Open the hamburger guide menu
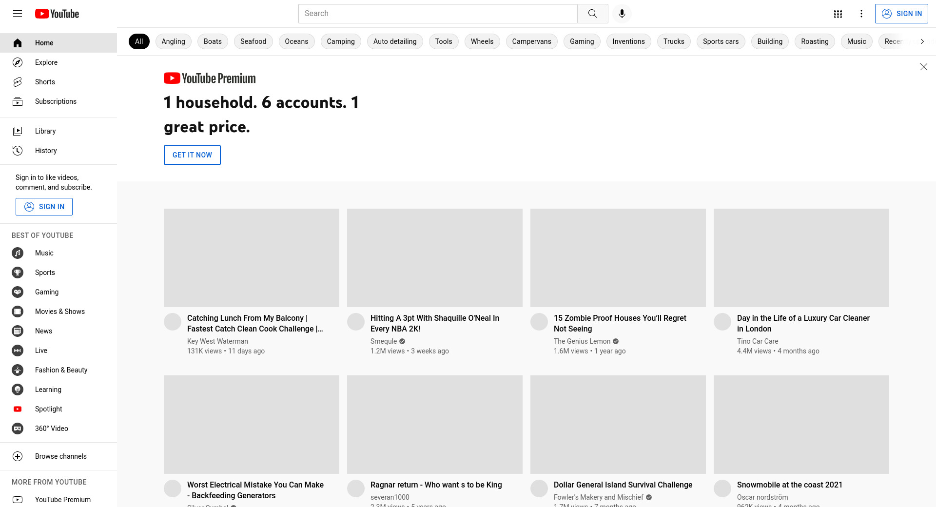The height and width of the screenshot is (507, 936). click(18, 14)
